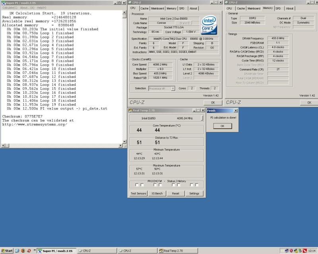This screenshot has height=254, width=318.
Task: Click OK in the left CPU-Z window
Action: pyautogui.click(x=213, y=102)
